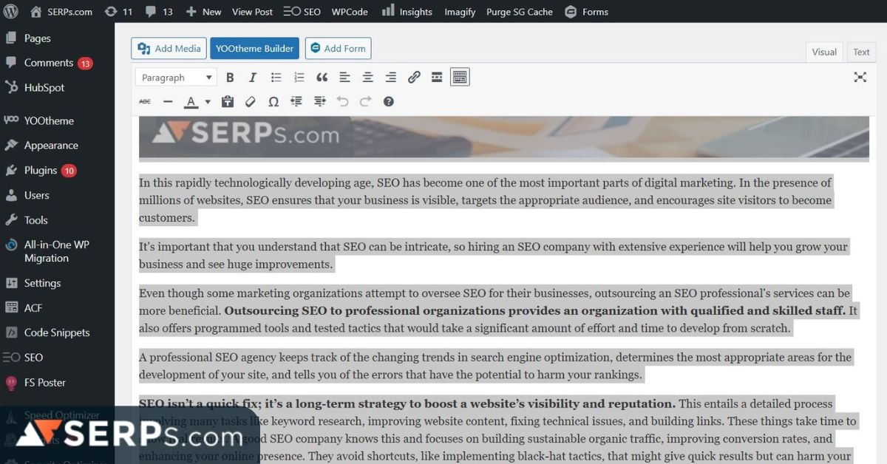Viewport: 887px width, 464px height.
Task: Click the paragraph starting "It's important that you understand"
Action: (x=493, y=256)
